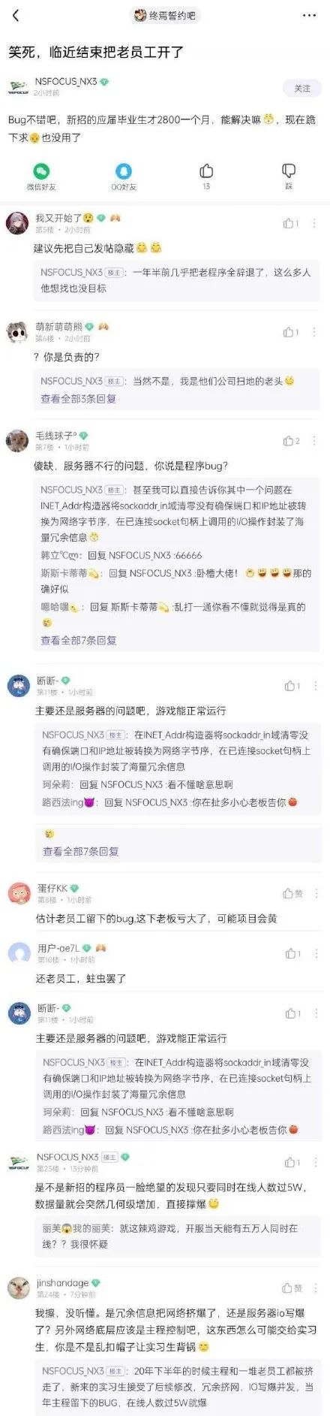Toggle 赞 on 蛋仔KK's comment
Screen dimensions: 330x1416
tap(292, 893)
